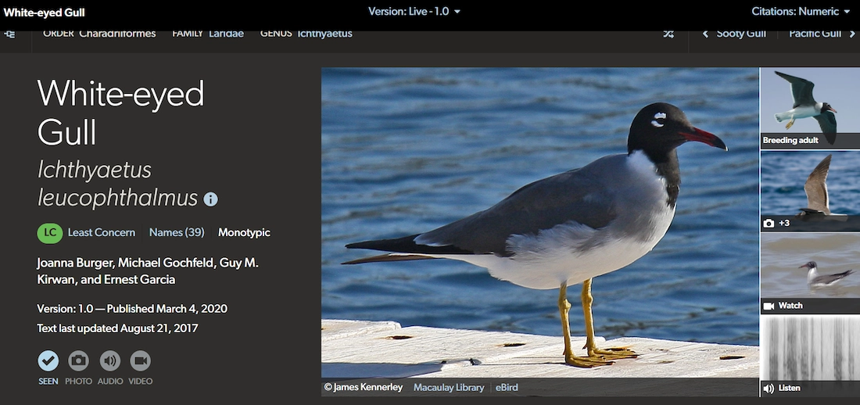Open the Charadriiformes order link

[117, 34]
